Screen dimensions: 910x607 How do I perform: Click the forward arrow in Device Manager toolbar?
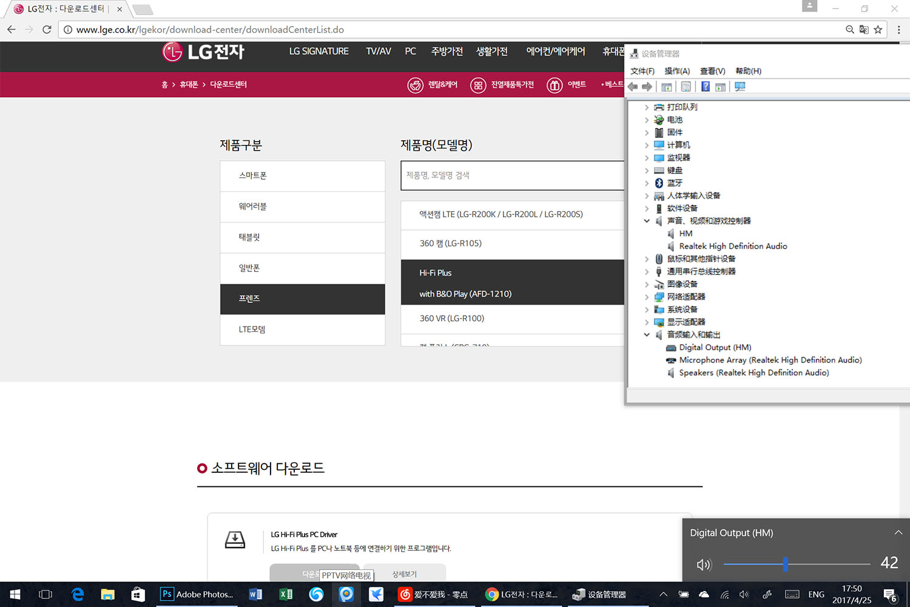coord(647,87)
